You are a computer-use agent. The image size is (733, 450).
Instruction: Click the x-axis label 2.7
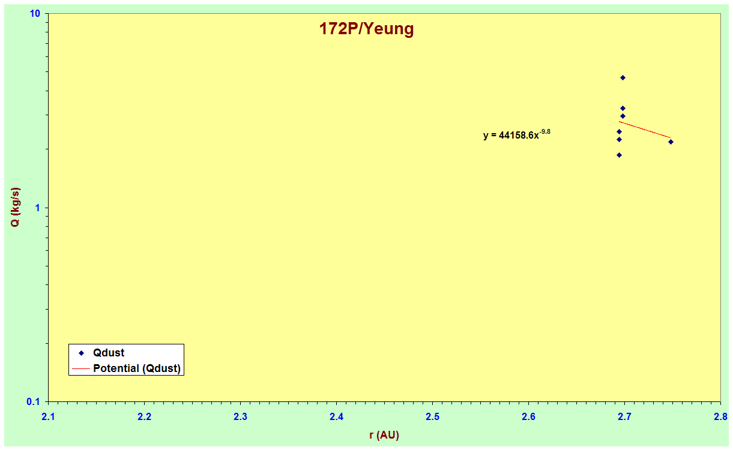[x=624, y=417]
